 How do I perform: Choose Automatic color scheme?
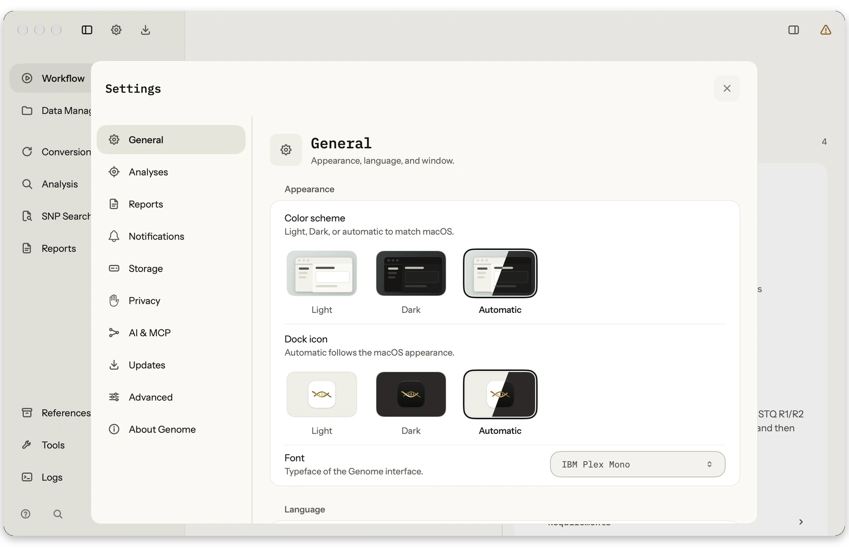pos(500,273)
